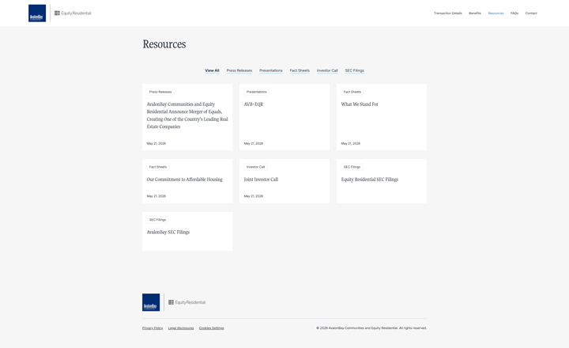Open the Legal disclosures footer link
The image size is (569, 348).
click(x=181, y=328)
